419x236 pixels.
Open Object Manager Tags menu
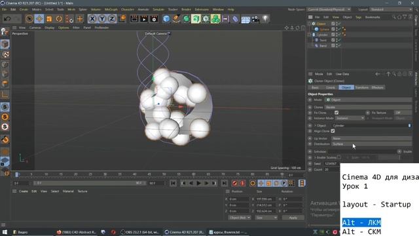point(358,17)
